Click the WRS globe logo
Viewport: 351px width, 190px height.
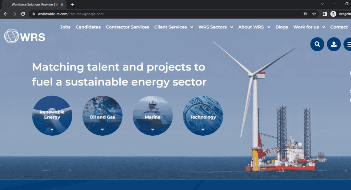[24, 36]
